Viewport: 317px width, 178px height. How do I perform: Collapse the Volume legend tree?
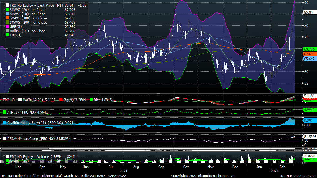tap(4, 156)
